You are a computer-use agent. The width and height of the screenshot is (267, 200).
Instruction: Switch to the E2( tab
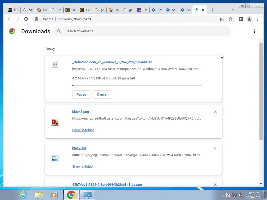(13, 10)
